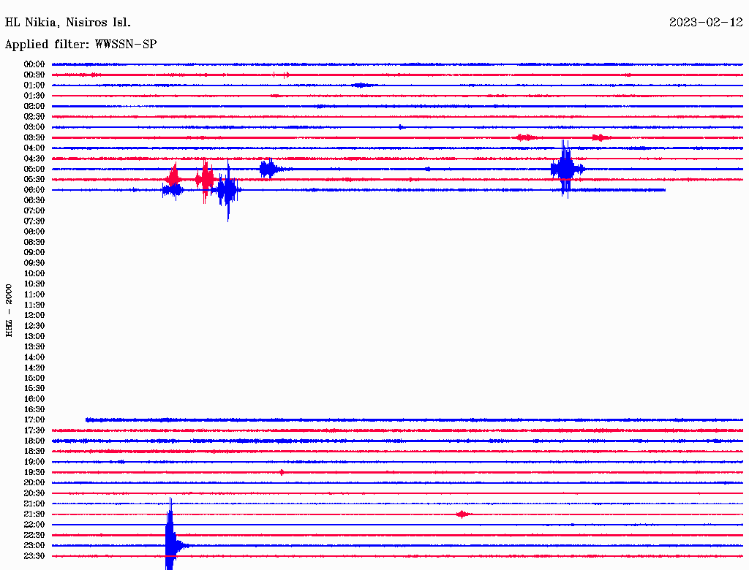The height and width of the screenshot is (570, 749).
Task: Select the 19:00 time label
Action: (34, 462)
